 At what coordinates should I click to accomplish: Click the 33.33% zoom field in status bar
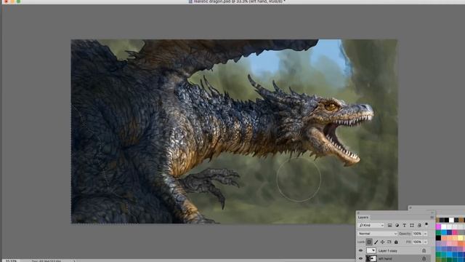[11, 261]
